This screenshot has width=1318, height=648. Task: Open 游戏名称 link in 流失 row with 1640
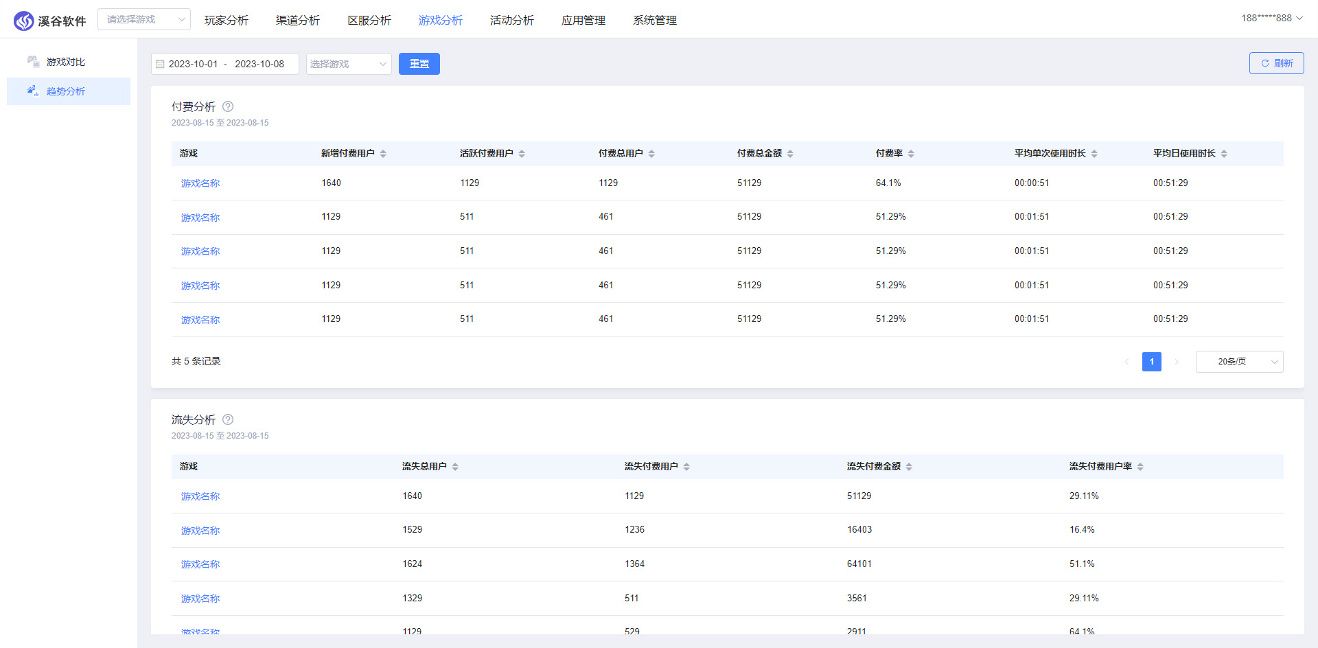pyautogui.click(x=200, y=496)
